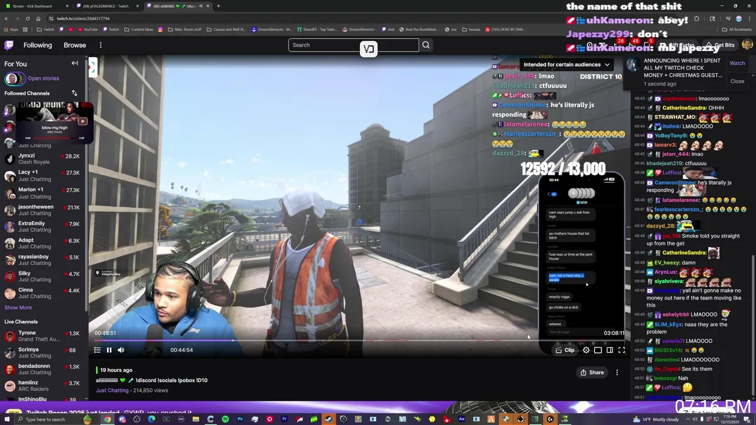Expand Intended for certain audiences dropdown
756x425 pixels.
point(566,64)
